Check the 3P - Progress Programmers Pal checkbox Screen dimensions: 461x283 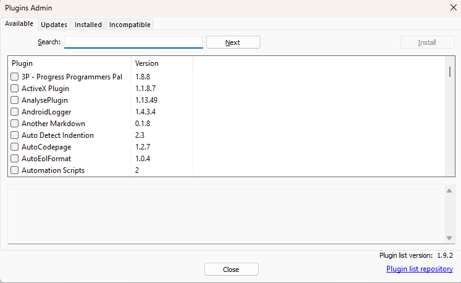coord(15,77)
